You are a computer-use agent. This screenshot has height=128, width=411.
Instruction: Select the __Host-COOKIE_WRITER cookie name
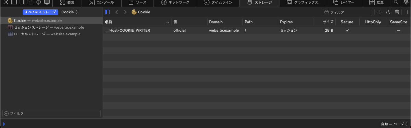click(x=127, y=30)
